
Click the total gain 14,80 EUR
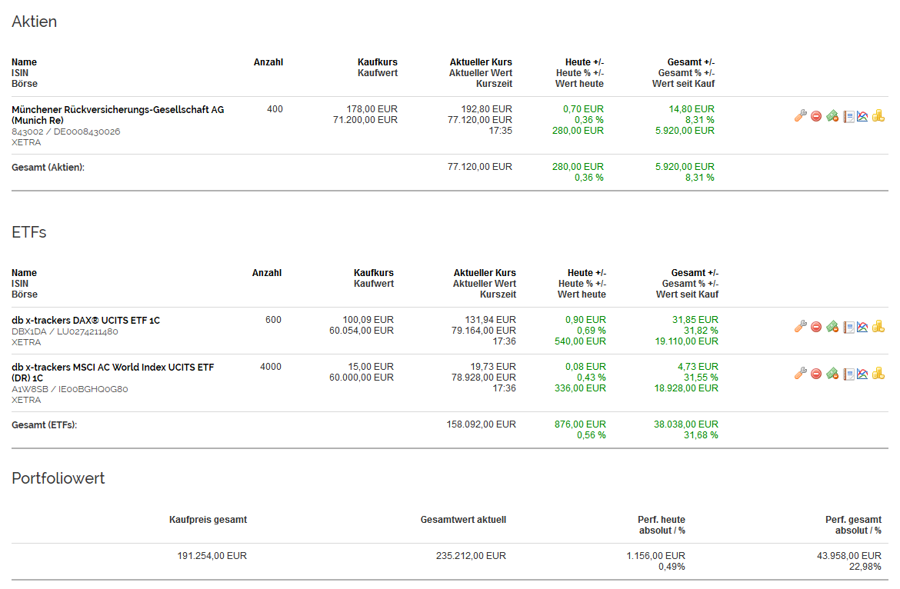pyautogui.click(x=692, y=109)
